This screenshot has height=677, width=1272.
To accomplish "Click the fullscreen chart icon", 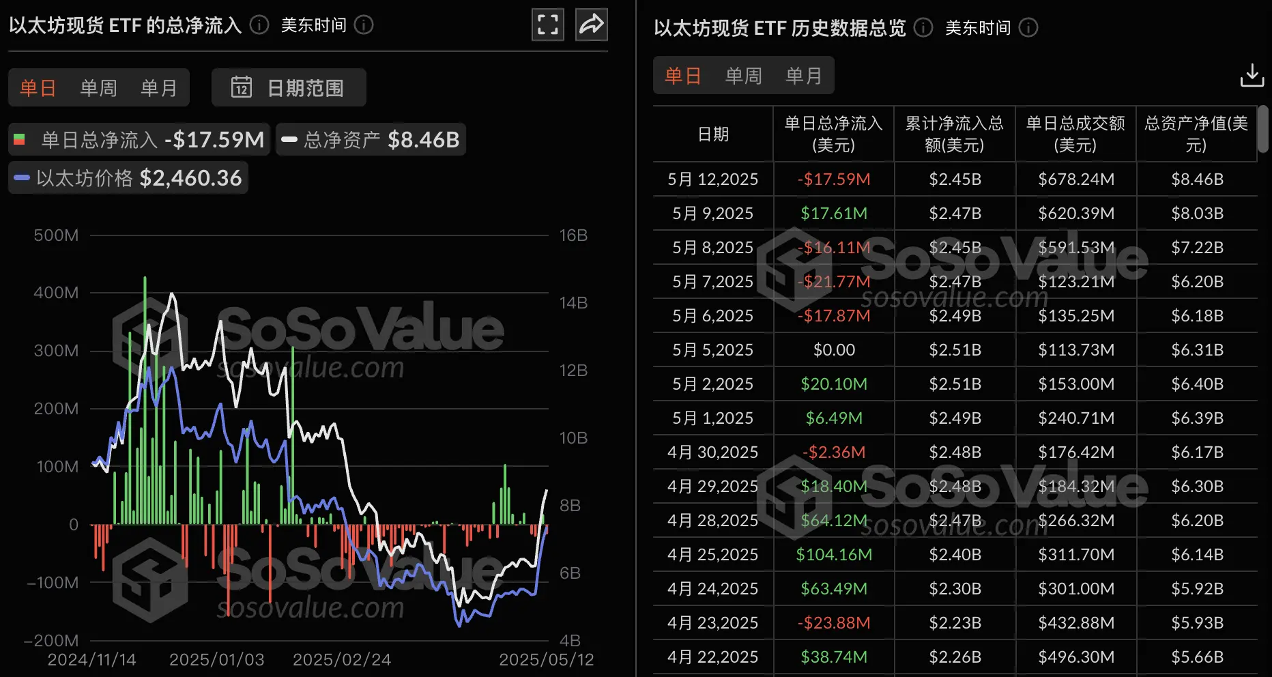I will [547, 24].
